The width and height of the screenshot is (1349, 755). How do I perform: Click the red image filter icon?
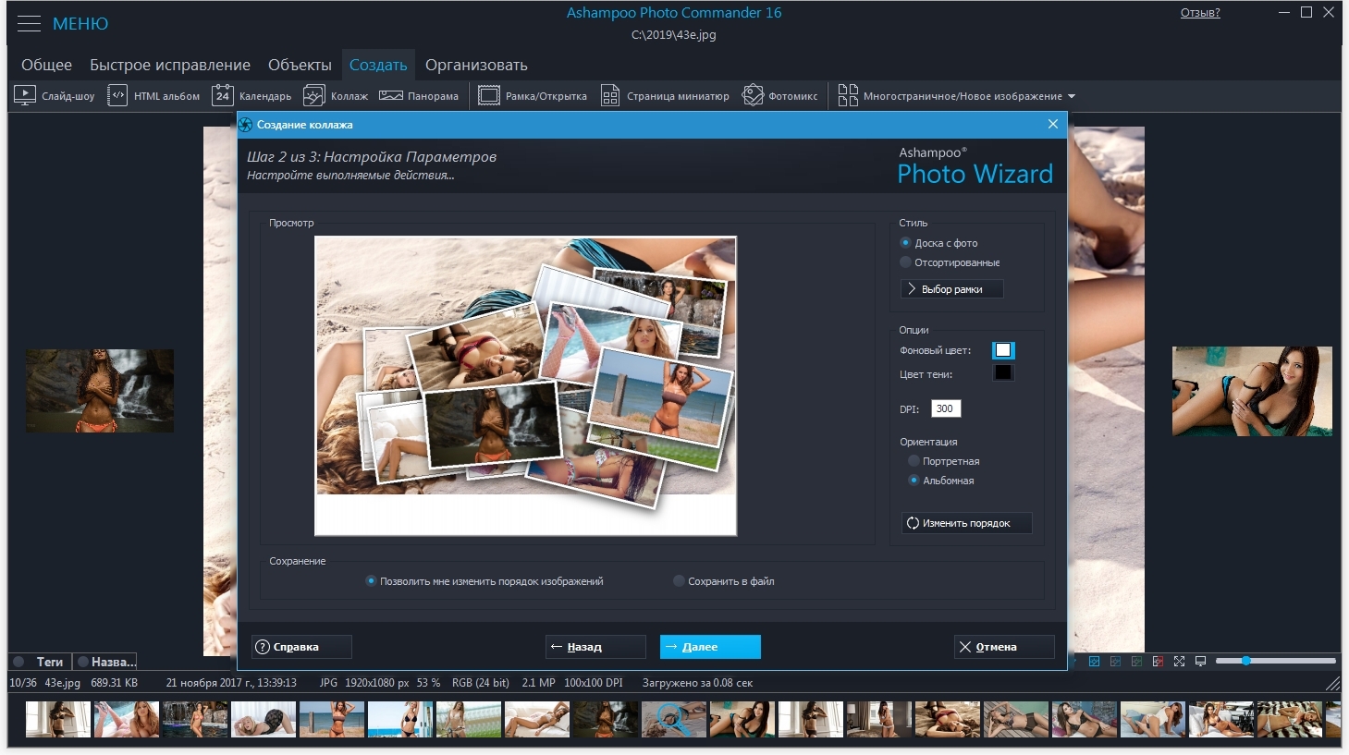[x=1158, y=662]
